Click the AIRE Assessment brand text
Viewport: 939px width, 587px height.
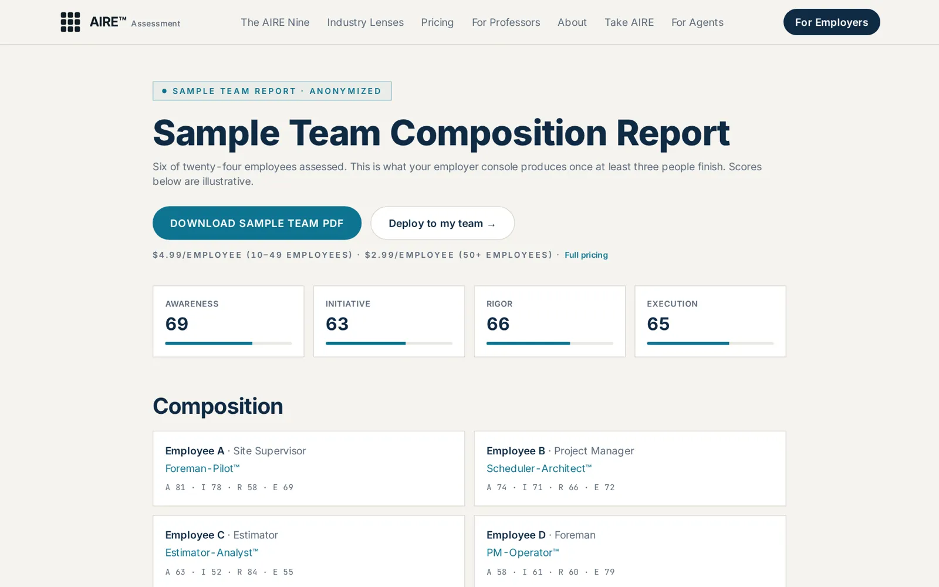tap(135, 22)
